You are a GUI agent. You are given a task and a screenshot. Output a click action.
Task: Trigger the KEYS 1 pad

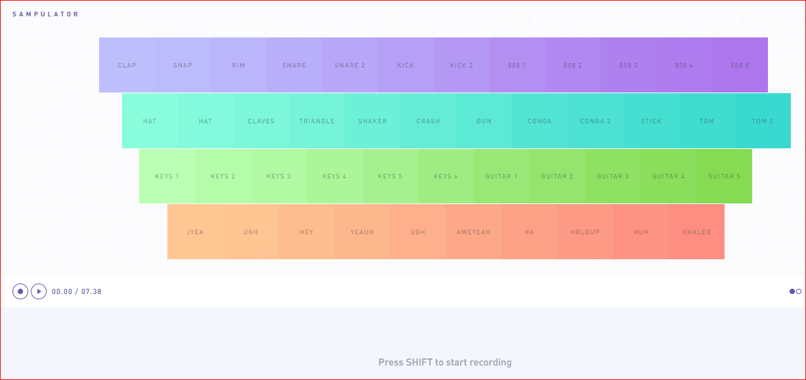coord(167,176)
